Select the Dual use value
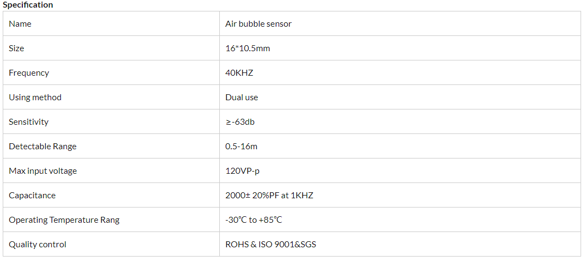Image resolution: width=586 pixels, height=262 pixels. pos(242,98)
